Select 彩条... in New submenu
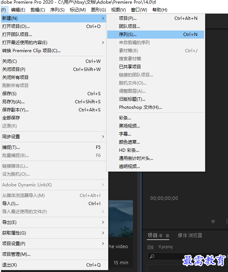Screen dimensions: 228x272 [x=156, y=118]
